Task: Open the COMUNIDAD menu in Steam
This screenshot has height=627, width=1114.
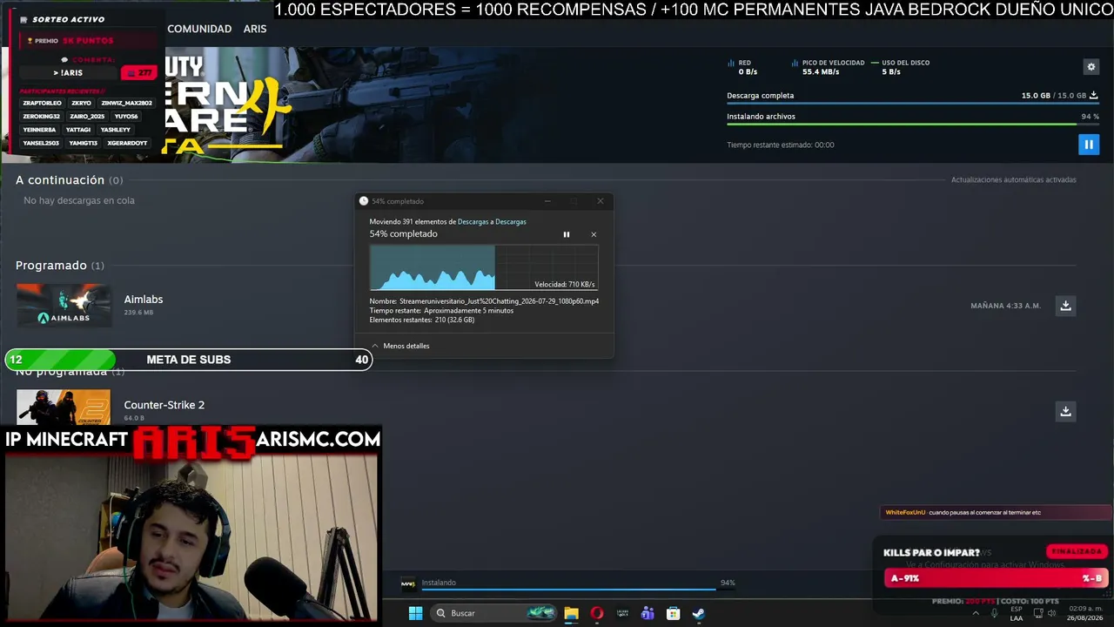Action: (x=199, y=29)
